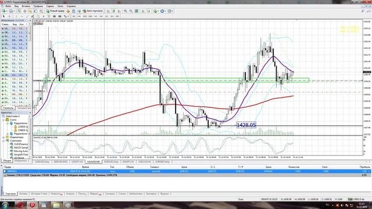The image size is (372, 209).
Task: Open the Вид menu
Action: tap(16, 6)
